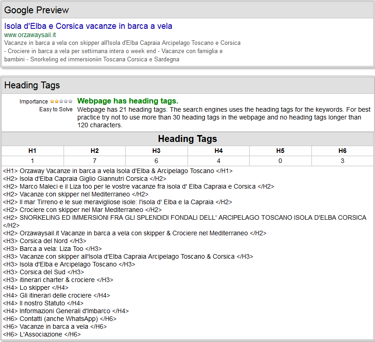
Task: Click the H5 count cell showing 0
Action: click(x=280, y=161)
